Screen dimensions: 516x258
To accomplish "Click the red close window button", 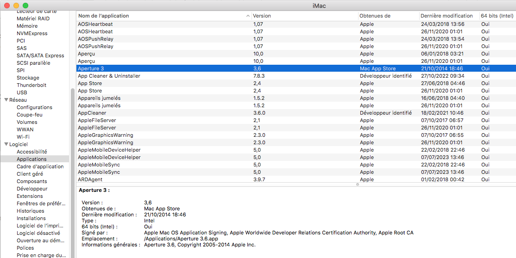I will click(x=7, y=5).
